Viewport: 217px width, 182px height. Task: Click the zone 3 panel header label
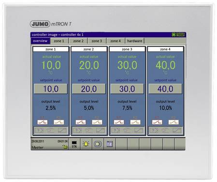[x=127, y=49]
